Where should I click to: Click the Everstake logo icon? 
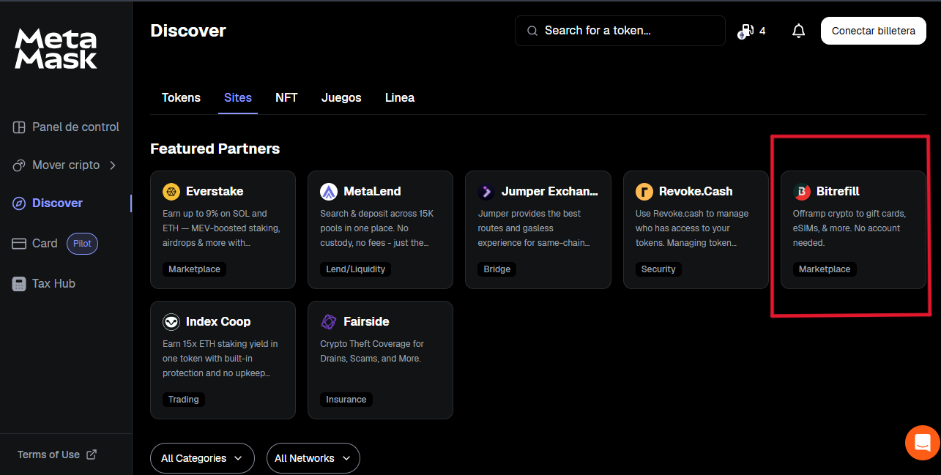171,192
